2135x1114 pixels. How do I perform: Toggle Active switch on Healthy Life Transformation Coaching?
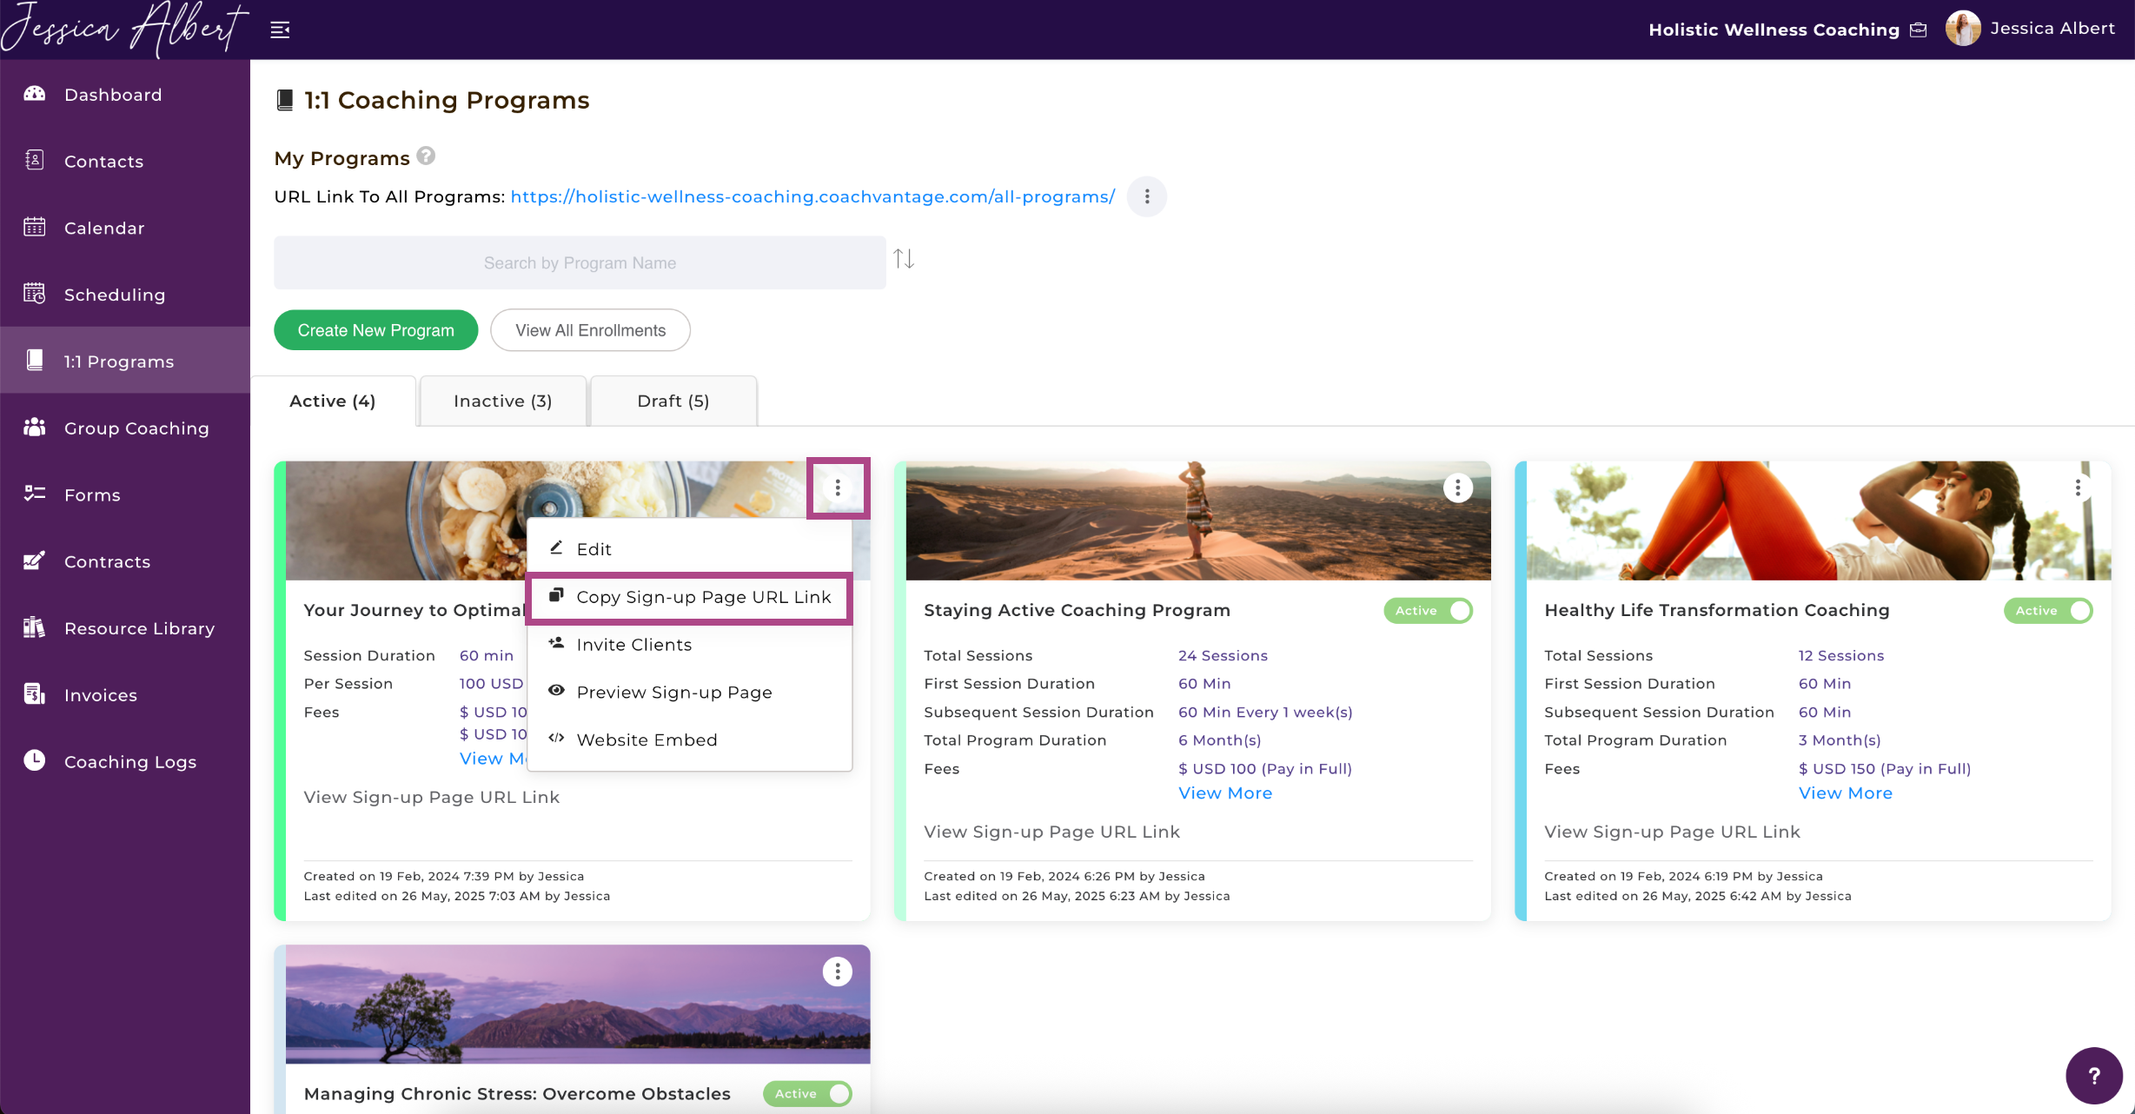pyautogui.click(x=2048, y=611)
